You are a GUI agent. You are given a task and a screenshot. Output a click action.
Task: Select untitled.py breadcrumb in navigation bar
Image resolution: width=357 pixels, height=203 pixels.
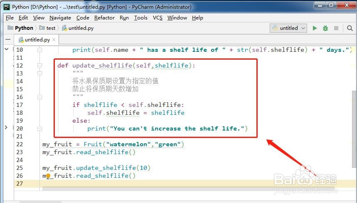(x=78, y=28)
